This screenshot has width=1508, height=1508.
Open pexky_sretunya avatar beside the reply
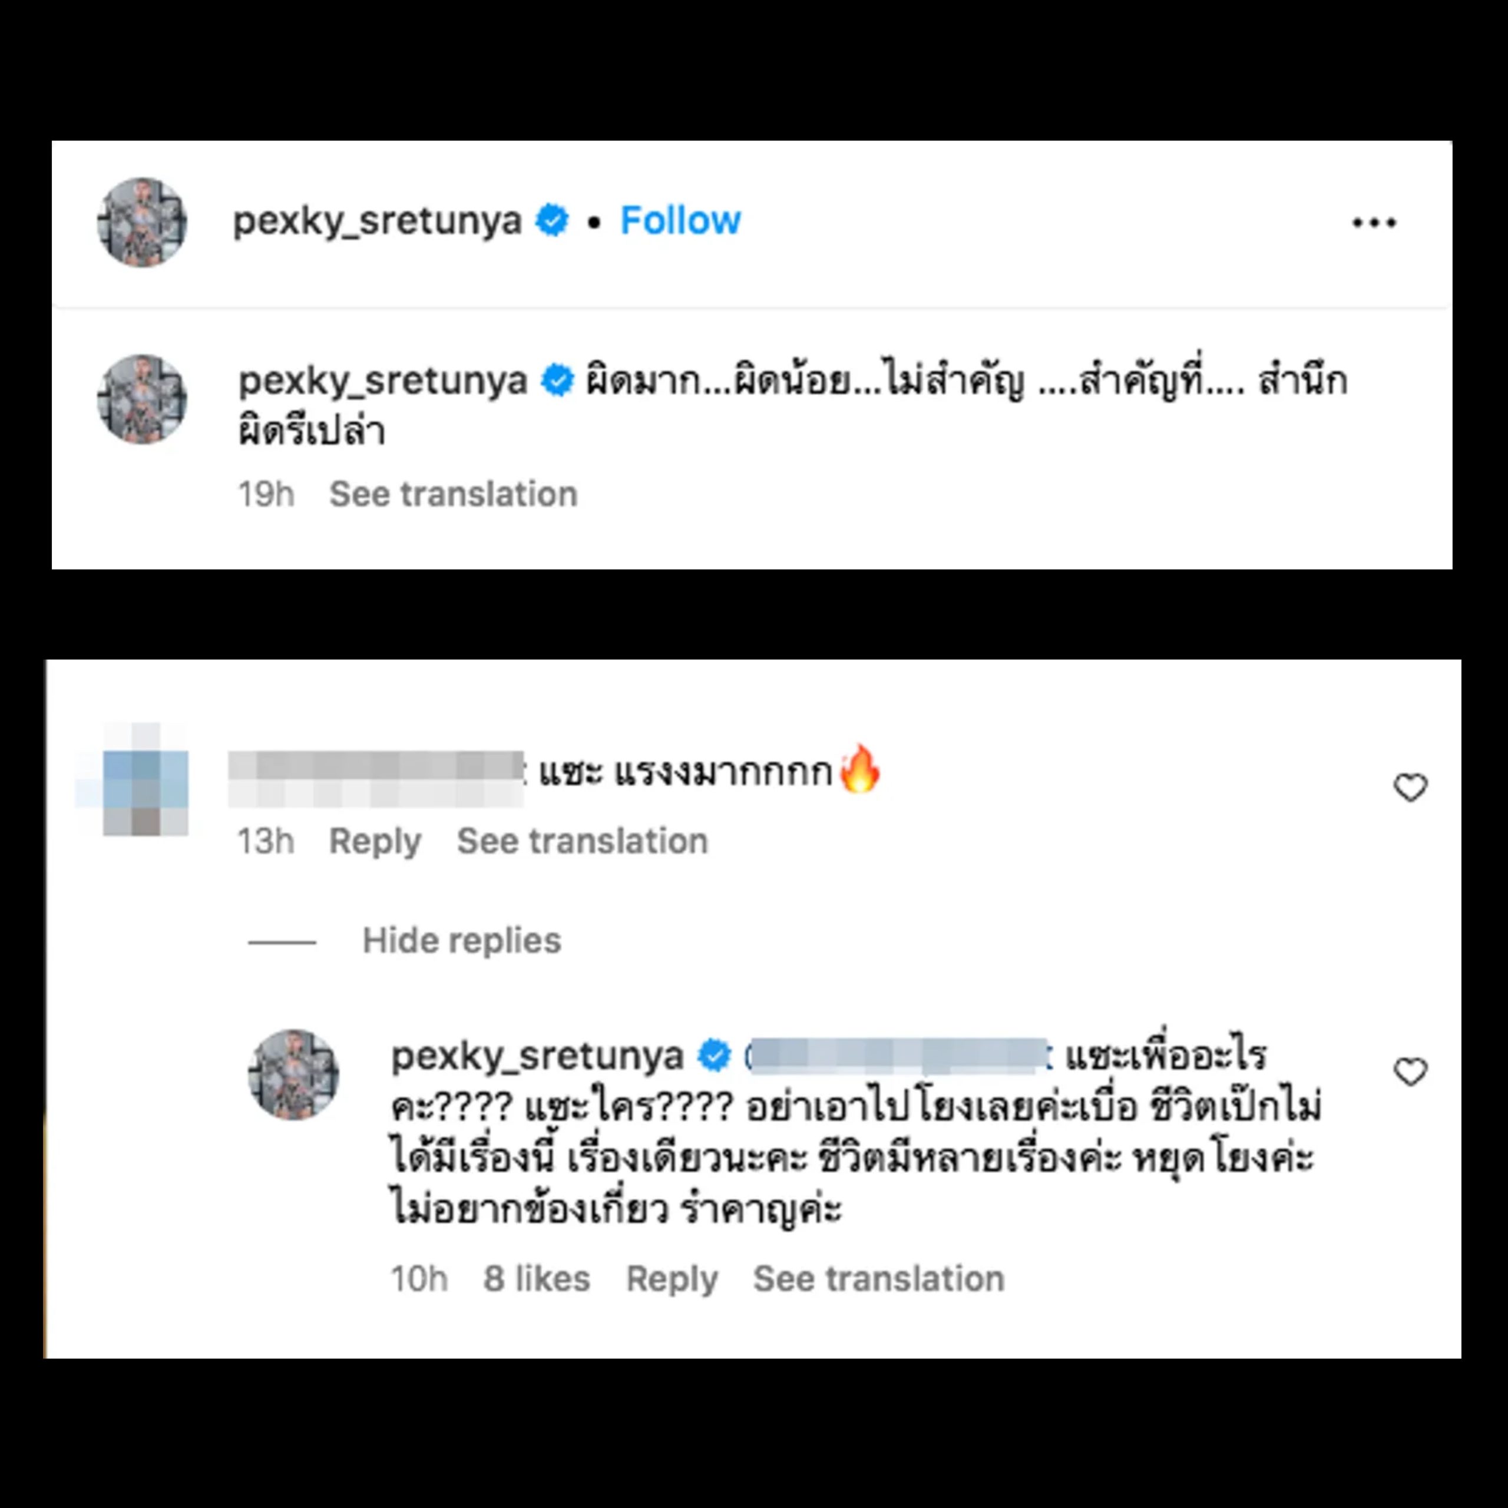(293, 1074)
